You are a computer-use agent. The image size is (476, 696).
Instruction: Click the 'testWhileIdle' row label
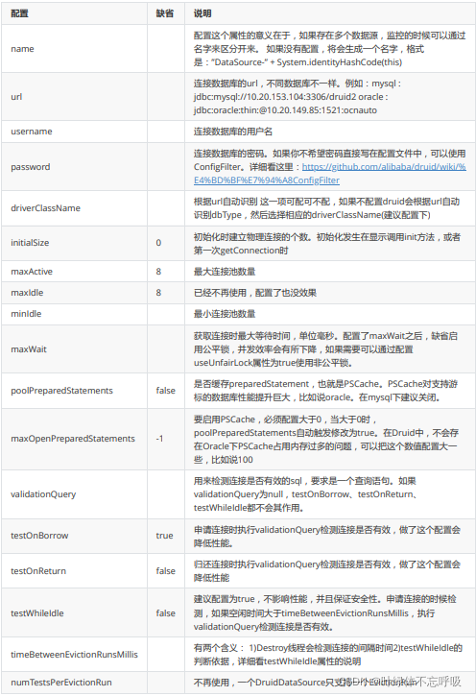37,613
